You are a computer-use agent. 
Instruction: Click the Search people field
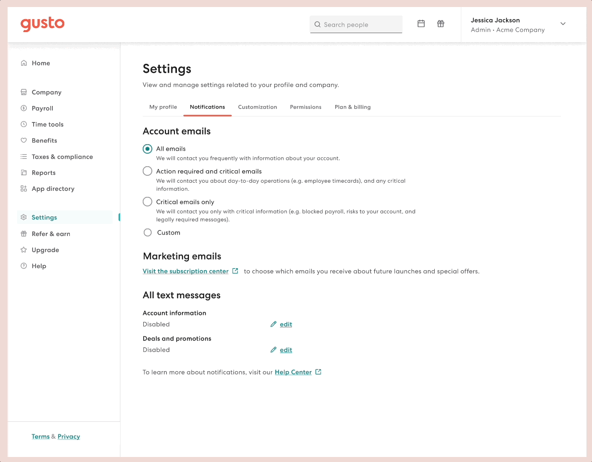pos(356,24)
